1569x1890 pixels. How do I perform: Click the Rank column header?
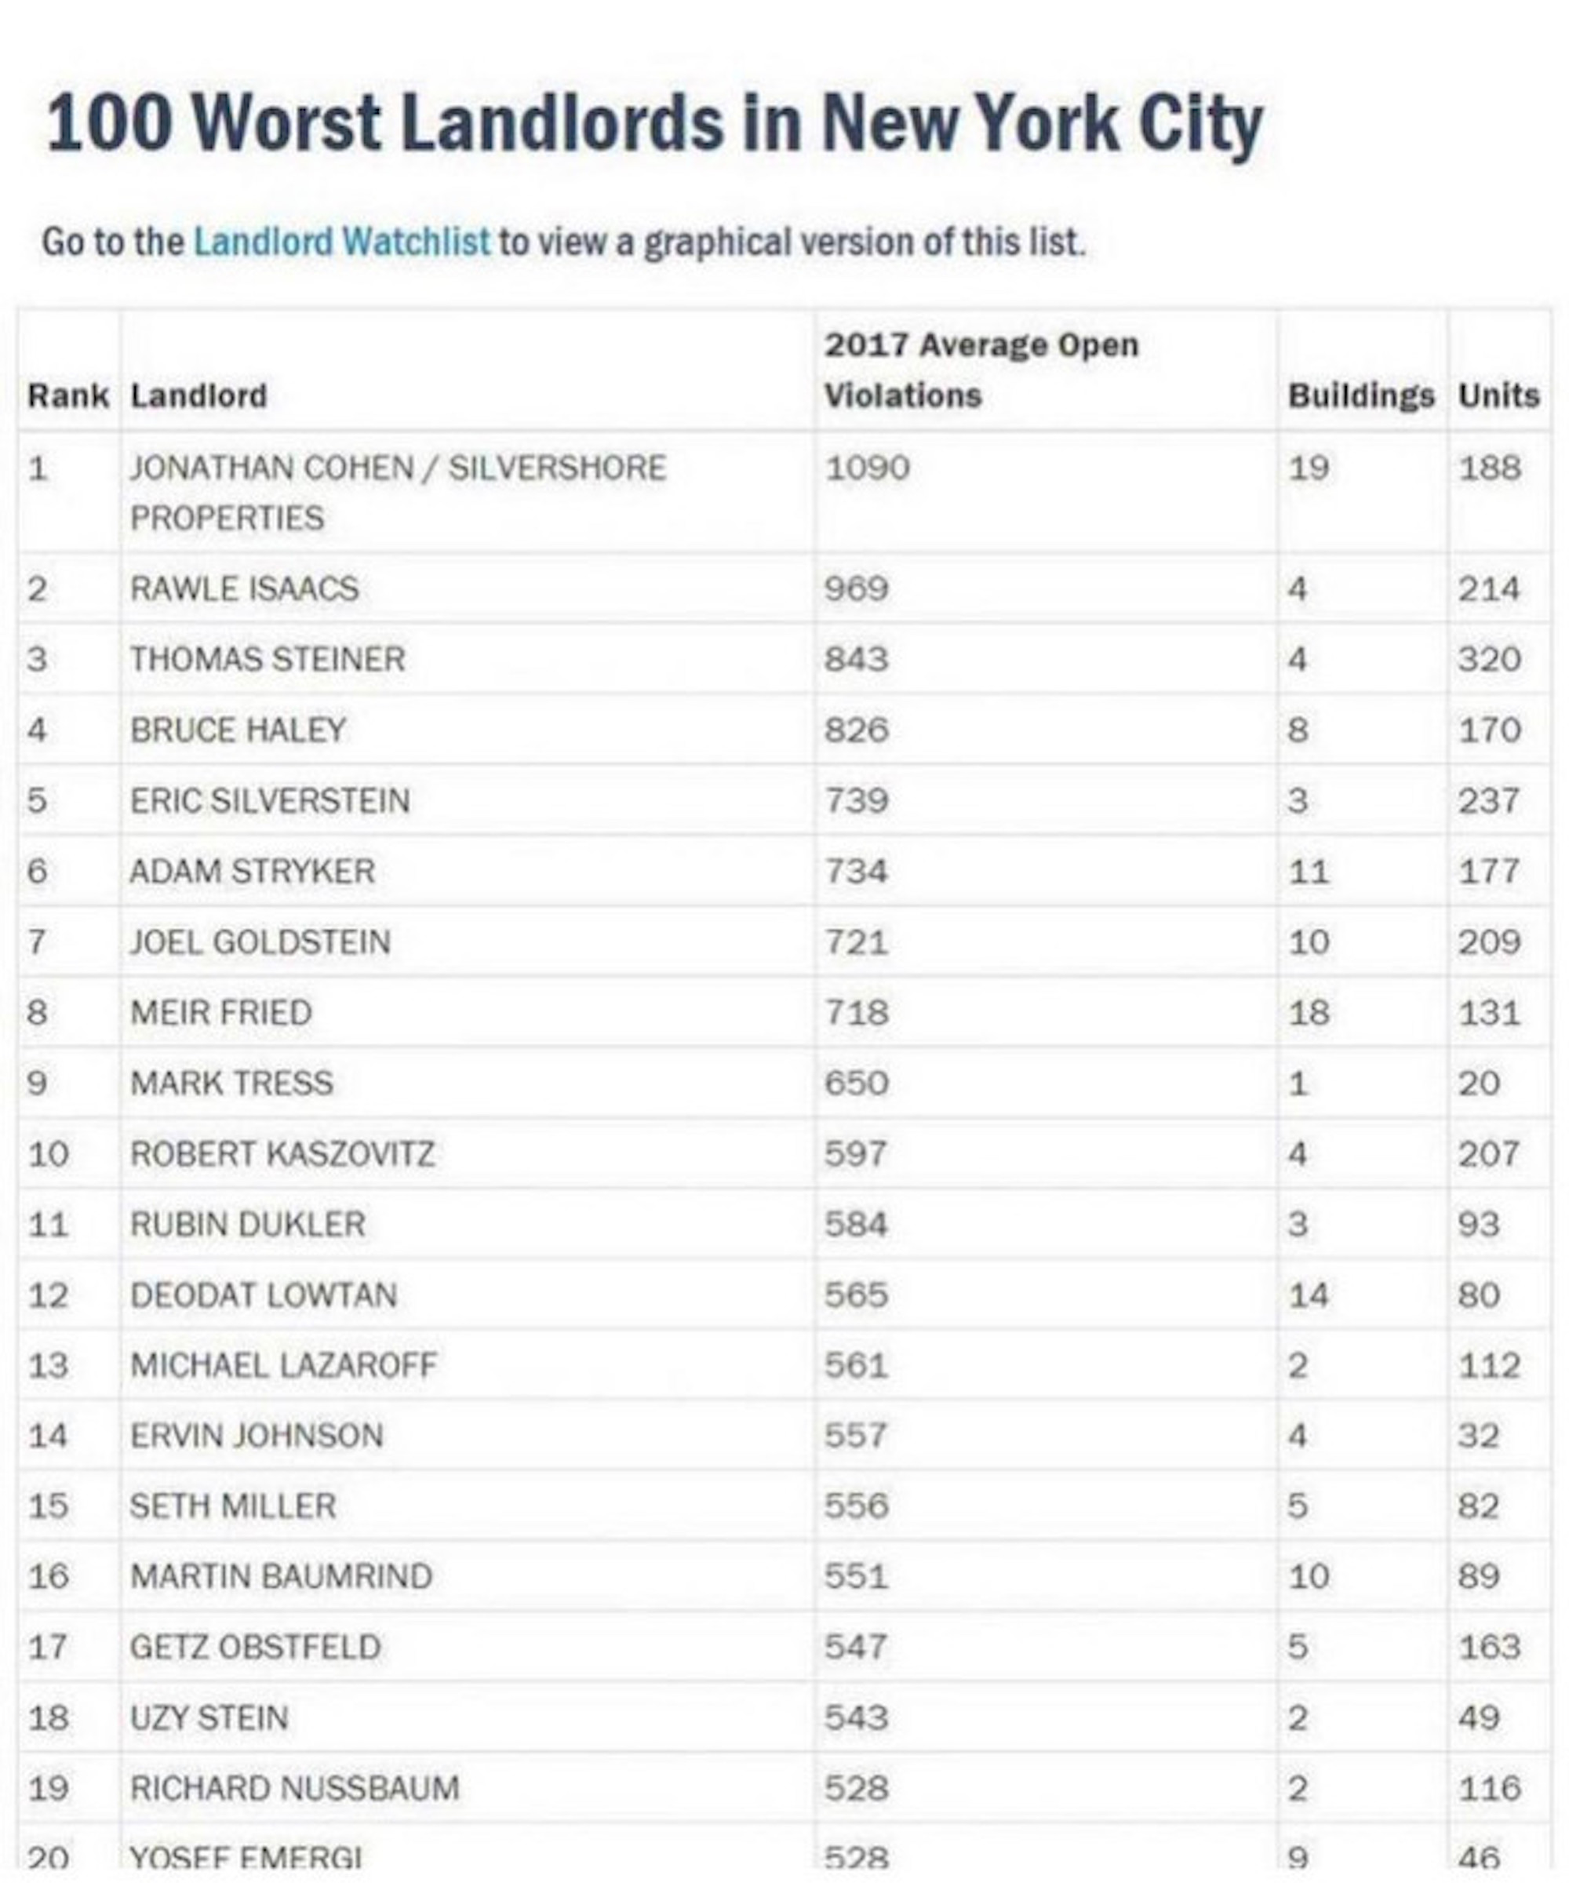(x=67, y=396)
